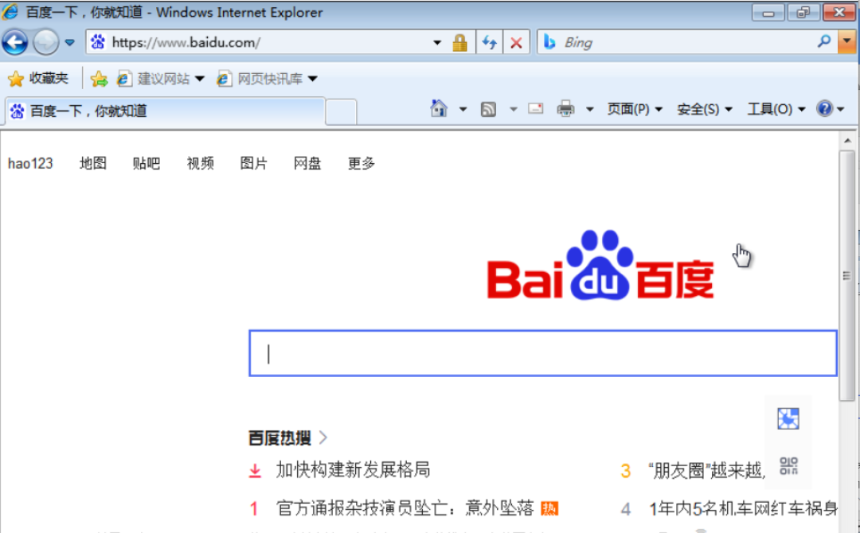Open the address bar history dropdown
The image size is (860, 533).
pos(436,41)
